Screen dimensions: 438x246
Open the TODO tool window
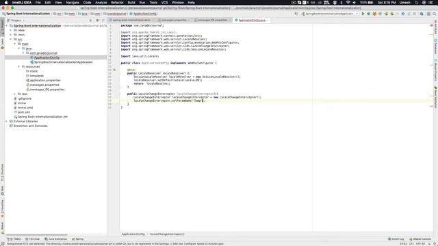click(14, 239)
